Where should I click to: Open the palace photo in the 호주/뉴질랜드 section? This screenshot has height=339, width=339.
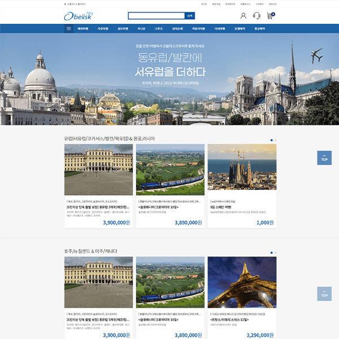98,282
